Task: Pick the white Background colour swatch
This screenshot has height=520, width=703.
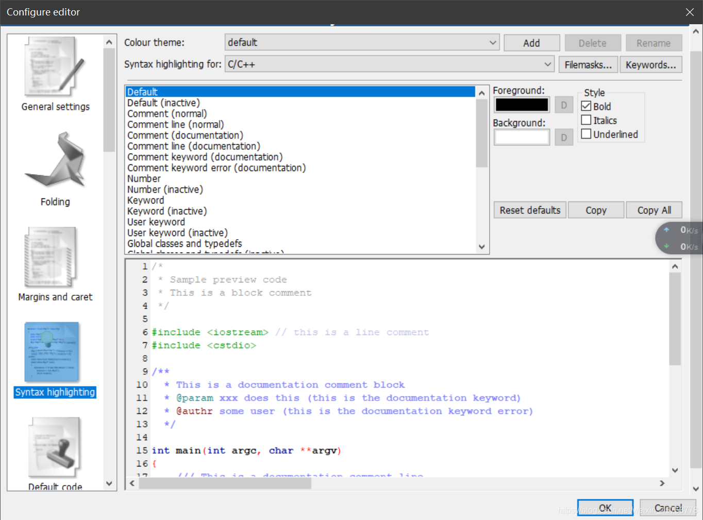Action: point(522,137)
